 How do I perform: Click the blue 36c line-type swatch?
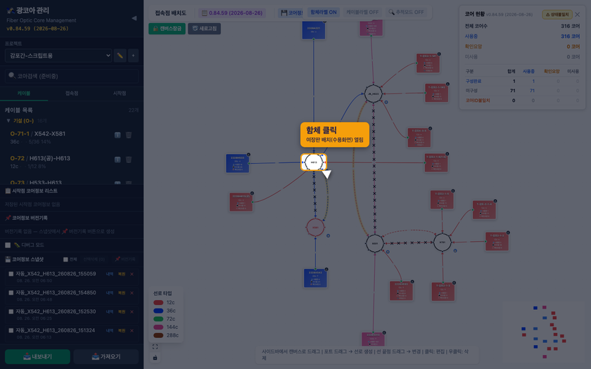click(158, 311)
